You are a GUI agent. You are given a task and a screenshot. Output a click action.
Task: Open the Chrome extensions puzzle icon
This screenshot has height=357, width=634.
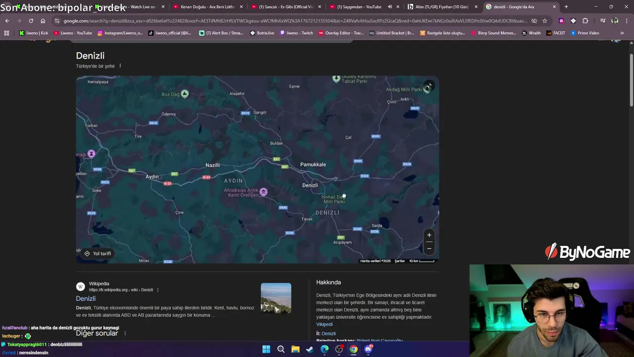[585, 21]
